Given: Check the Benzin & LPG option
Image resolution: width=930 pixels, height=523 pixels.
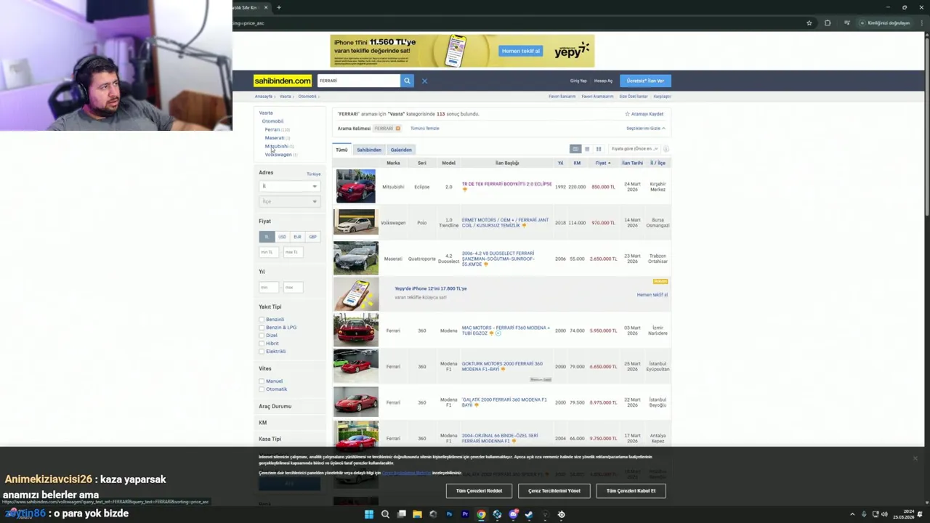Looking at the screenshot, I should pyautogui.click(x=262, y=328).
